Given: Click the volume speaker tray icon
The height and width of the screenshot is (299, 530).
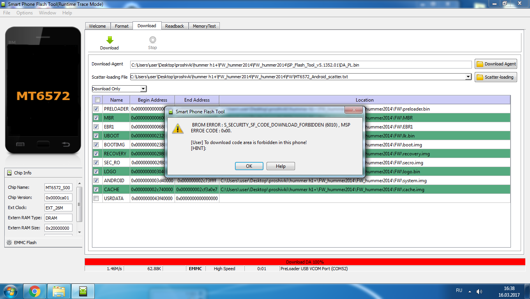Looking at the screenshot, I should tap(479, 291).
